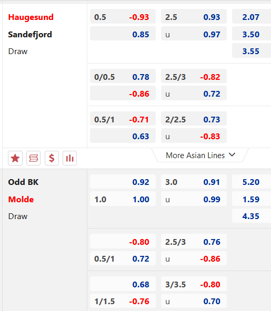Pick under at -0.86
The height and width of the screenshot is (311, 271).
(194, 258)
